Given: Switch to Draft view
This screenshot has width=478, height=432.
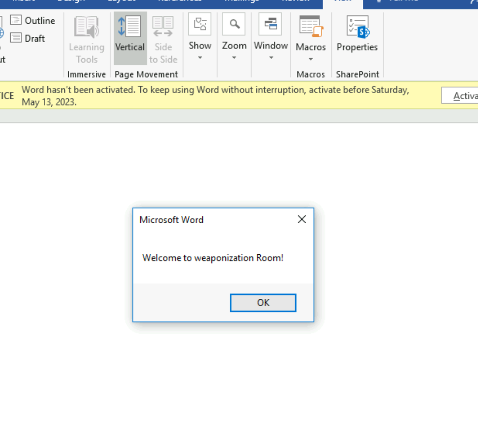Looking at the screenshot, I should (x=29, y=38).
